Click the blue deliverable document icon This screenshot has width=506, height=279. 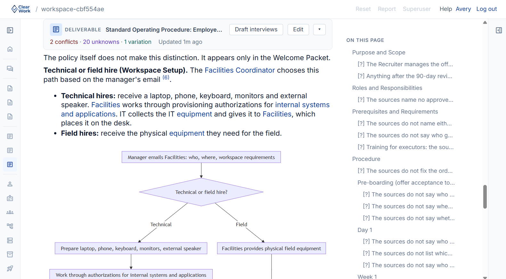[x=56, y=29]
